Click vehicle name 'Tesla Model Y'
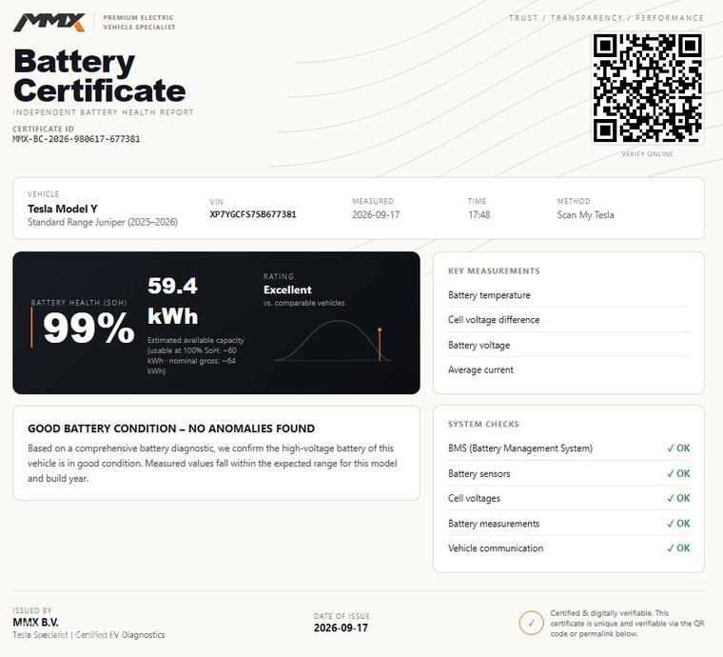Screen dimensions: 723x657 [62, 209]
